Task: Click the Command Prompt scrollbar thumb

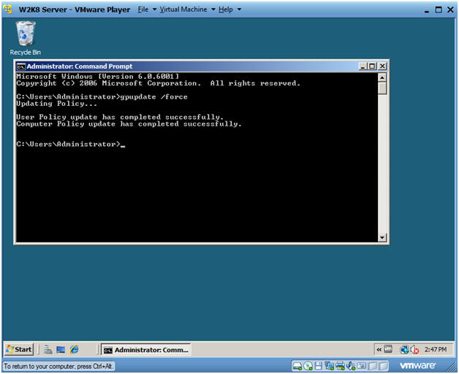Action: (x=382, y=88)
